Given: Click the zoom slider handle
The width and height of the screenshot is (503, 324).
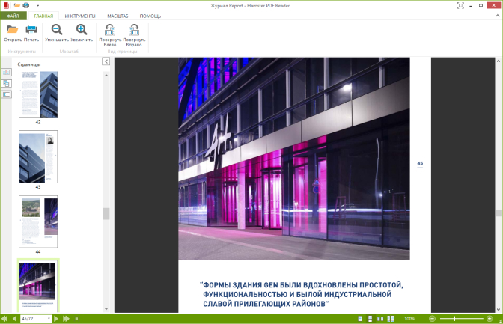Looking at the screenshot, I should 454,319.
